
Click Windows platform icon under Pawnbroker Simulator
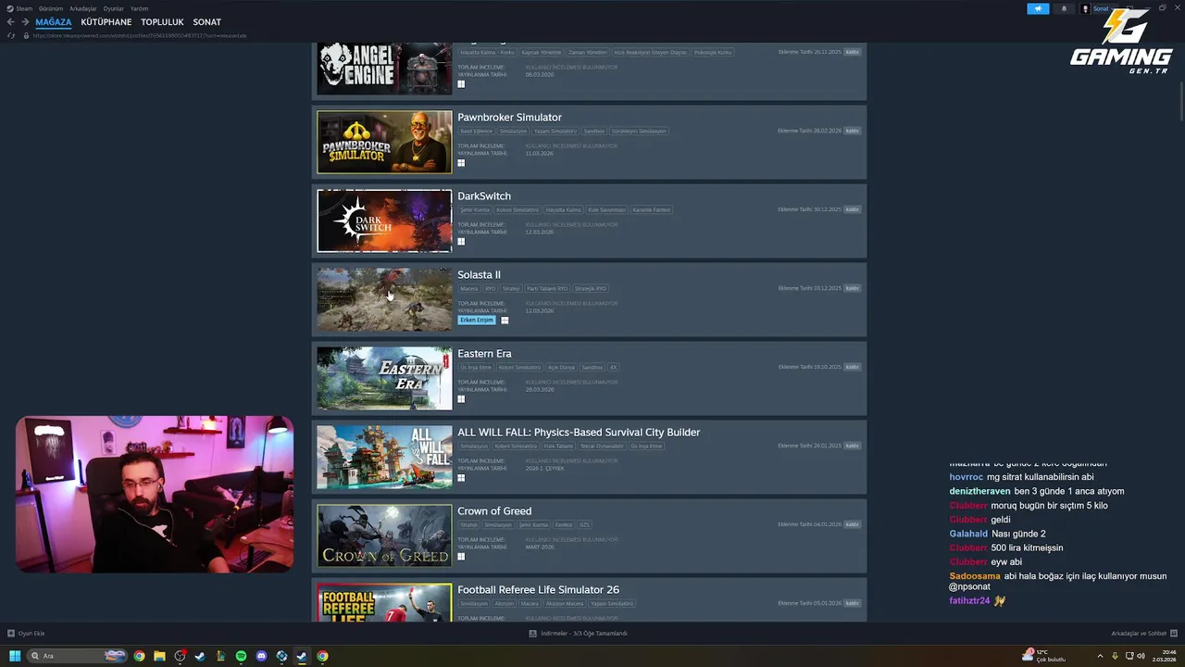[x=461, y=163]
